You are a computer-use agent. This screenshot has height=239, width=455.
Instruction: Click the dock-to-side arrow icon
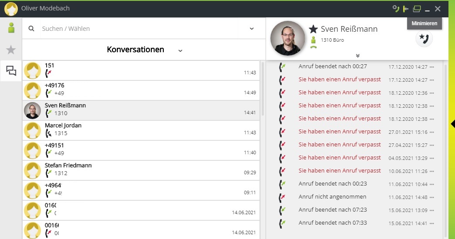pyautogui.click(x=406, y=9)
